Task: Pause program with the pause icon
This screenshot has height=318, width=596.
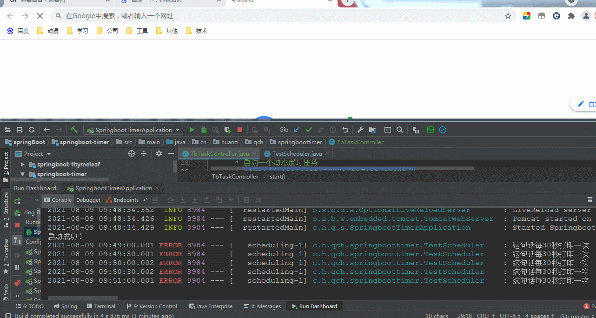Action: 17,267
